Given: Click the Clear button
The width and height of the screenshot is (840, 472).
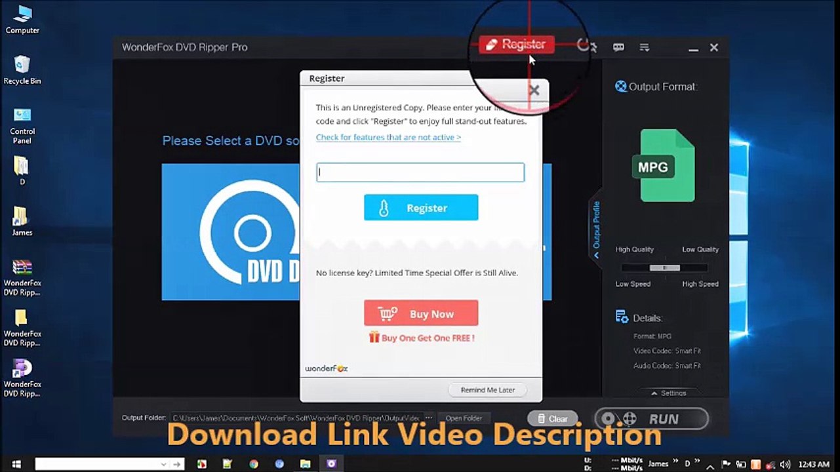Looking at the screenshot, I should (553, 418).
